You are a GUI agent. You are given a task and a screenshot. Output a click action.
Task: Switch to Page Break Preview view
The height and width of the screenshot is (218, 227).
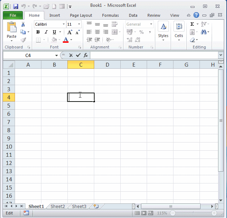click(151, 213)
